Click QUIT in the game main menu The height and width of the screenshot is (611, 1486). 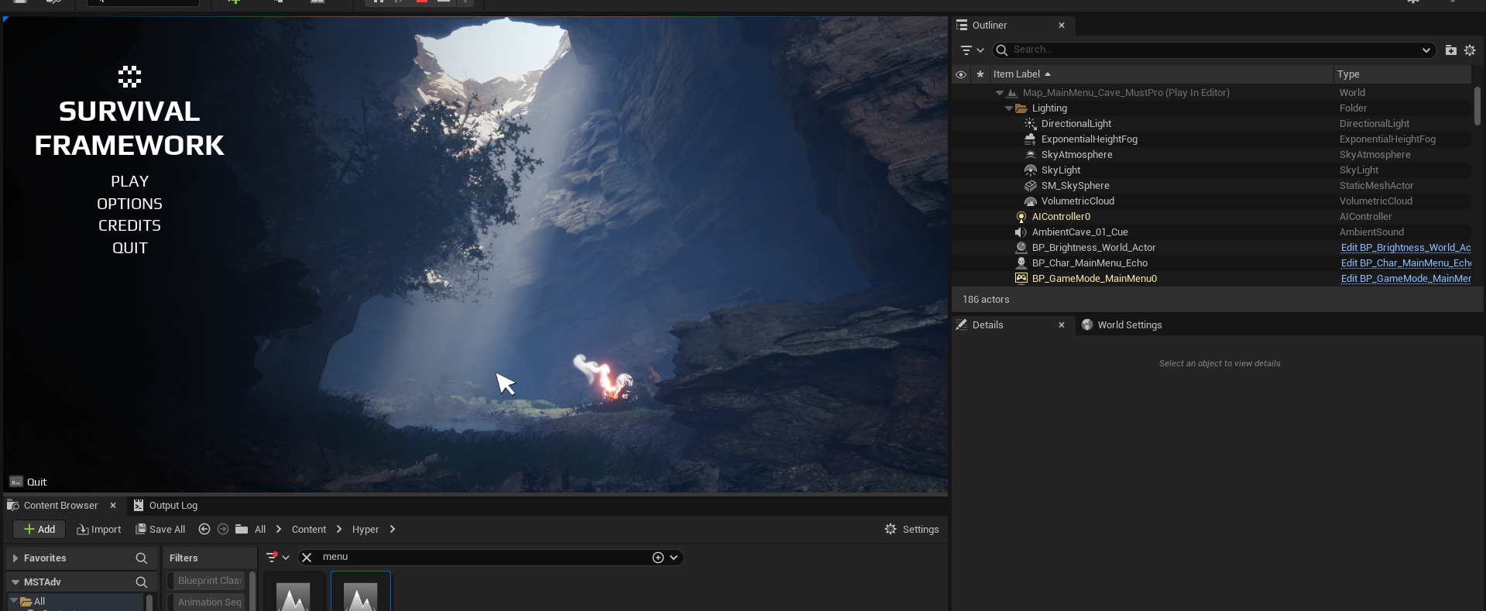coord(129,248)
